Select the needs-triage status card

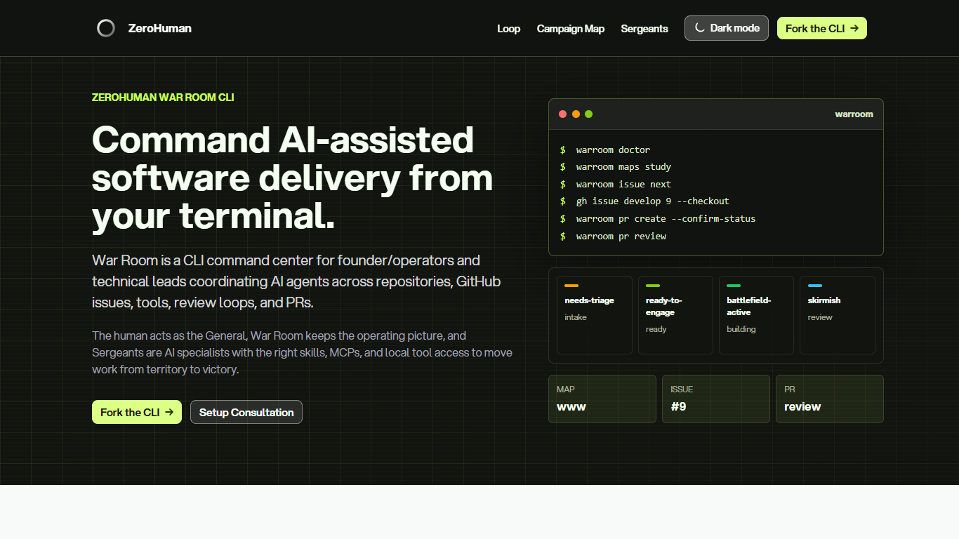595,315
